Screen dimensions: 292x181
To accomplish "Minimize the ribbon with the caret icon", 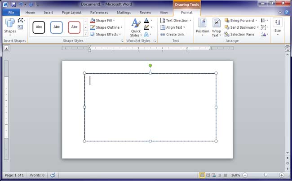I will [x=280, y=13].
